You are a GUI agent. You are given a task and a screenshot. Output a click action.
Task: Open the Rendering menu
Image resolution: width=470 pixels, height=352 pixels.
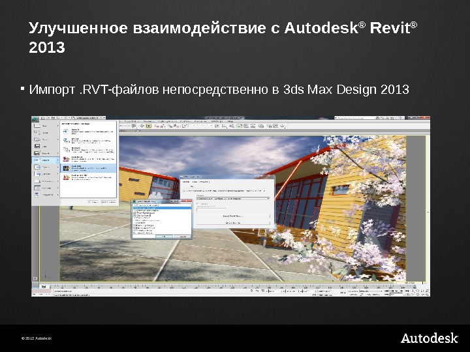tap(149, 121)
